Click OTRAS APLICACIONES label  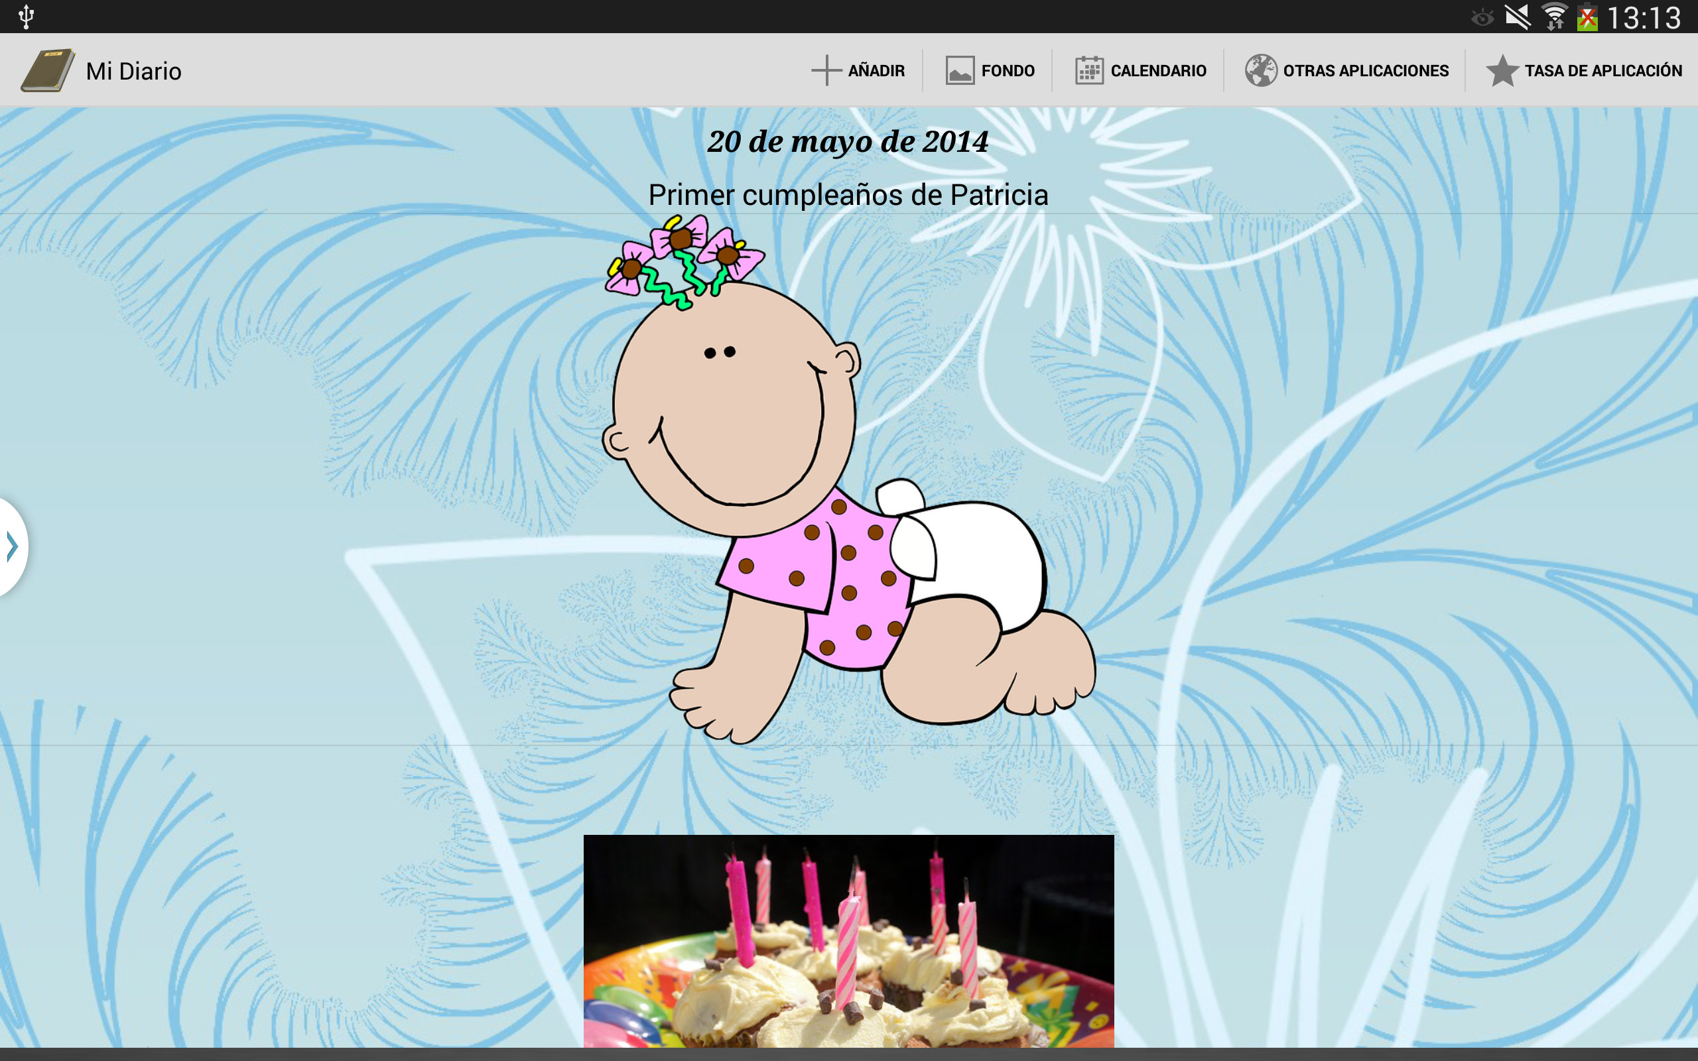click(x=1366, y=71)
